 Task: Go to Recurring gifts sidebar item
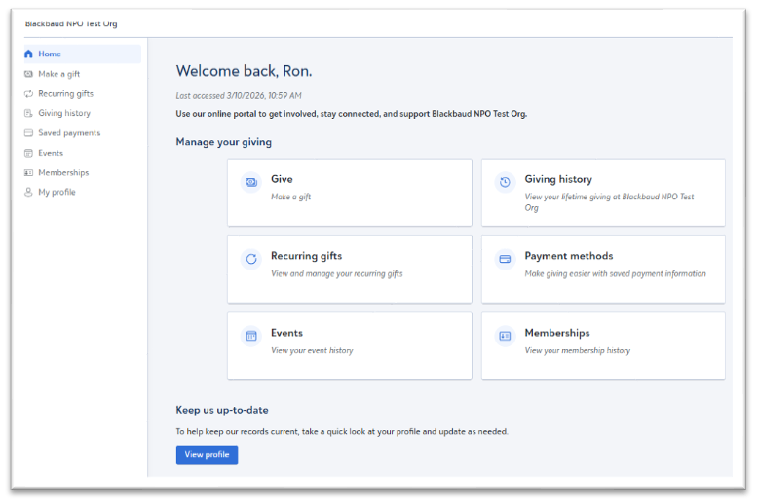pos(65,93)
